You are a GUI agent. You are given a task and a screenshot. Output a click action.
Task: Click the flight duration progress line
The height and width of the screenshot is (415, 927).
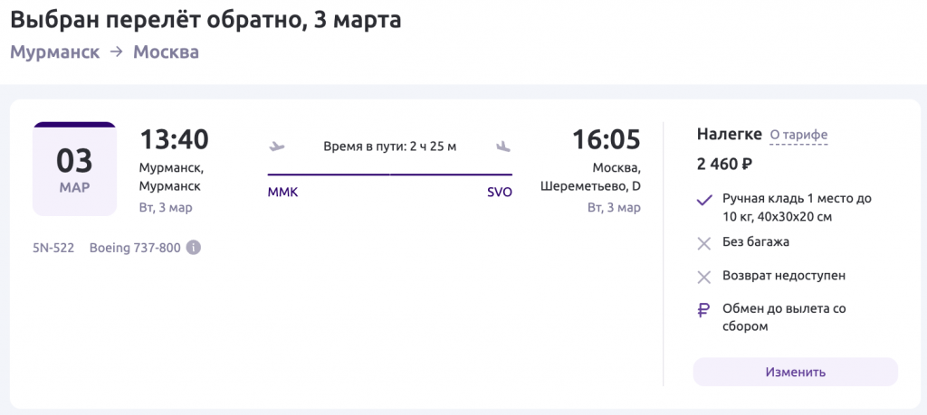(x=389, y=174)
